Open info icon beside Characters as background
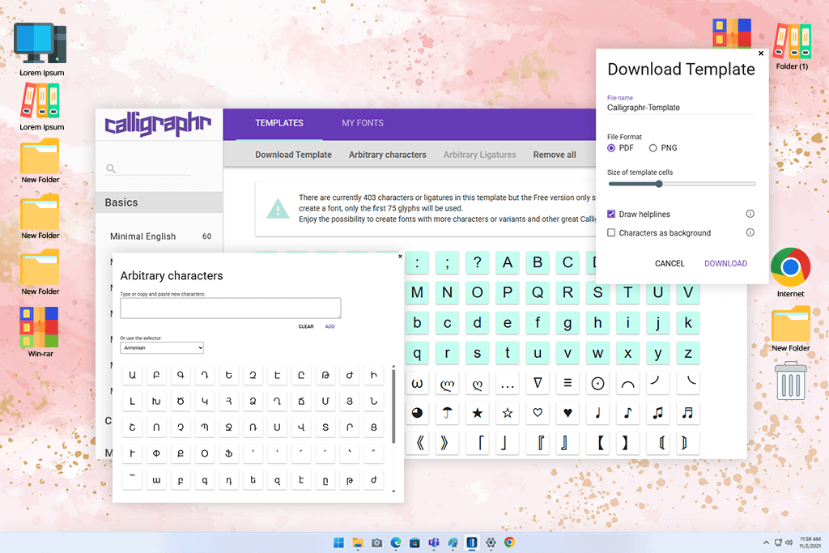The image size is (829, 553). pos(750,232)
